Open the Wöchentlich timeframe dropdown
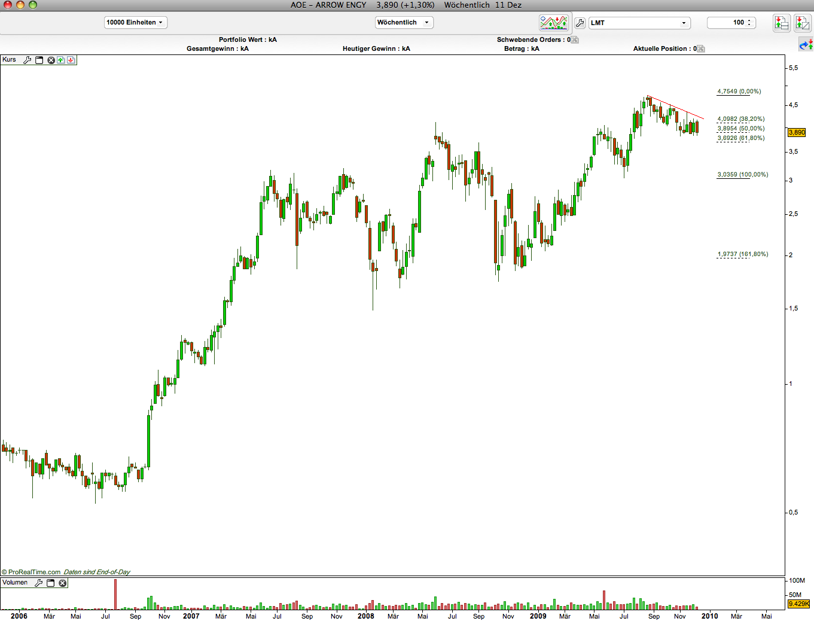 tap(404, 23)
